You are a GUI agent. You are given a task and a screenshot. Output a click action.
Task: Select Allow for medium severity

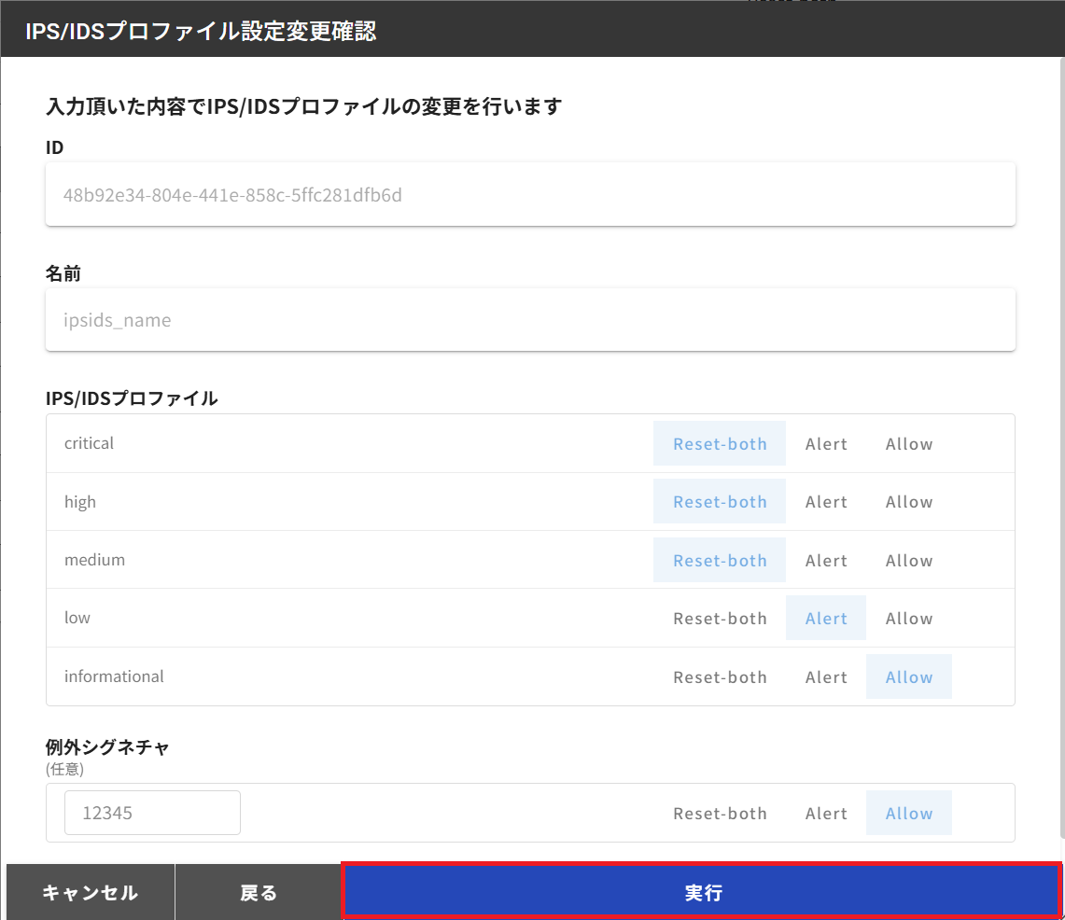coord(908,561)
